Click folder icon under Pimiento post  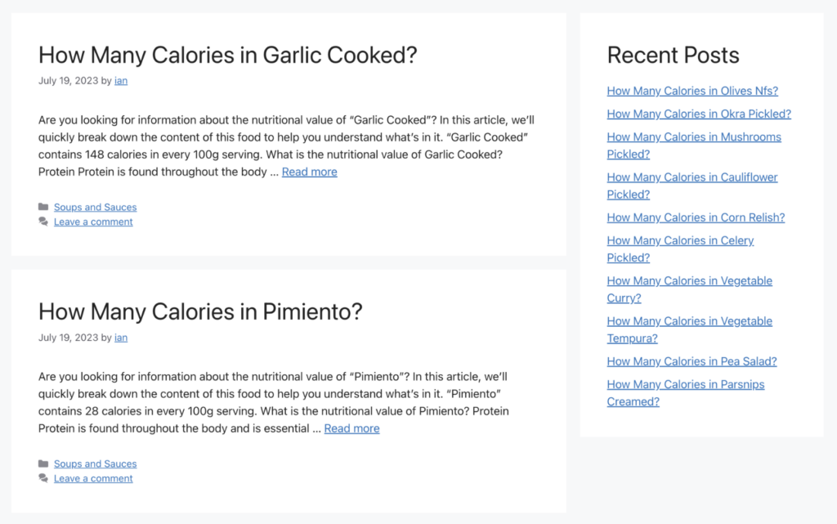[43, 464]
